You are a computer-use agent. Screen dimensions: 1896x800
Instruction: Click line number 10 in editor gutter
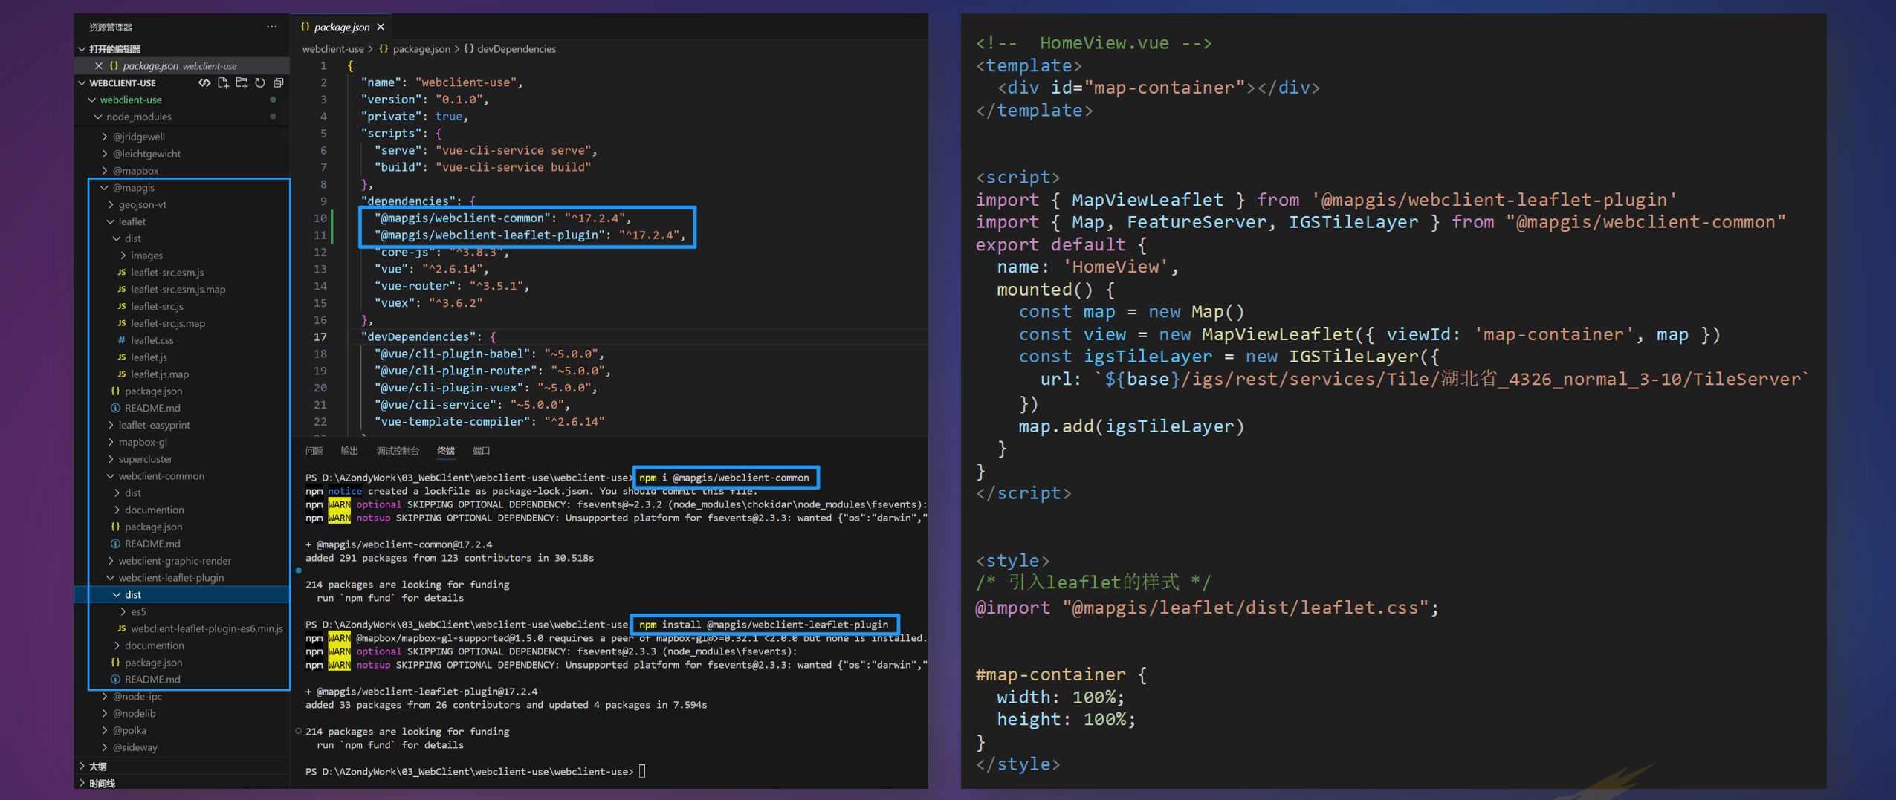click(x=320, y=218)
